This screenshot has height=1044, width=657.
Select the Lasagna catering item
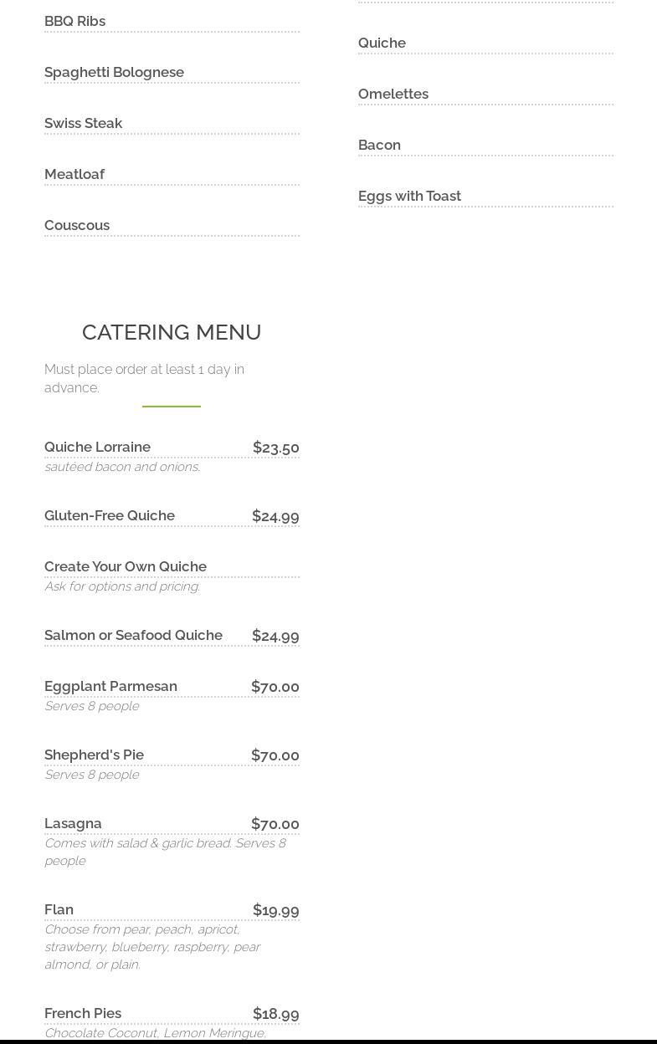73,823
